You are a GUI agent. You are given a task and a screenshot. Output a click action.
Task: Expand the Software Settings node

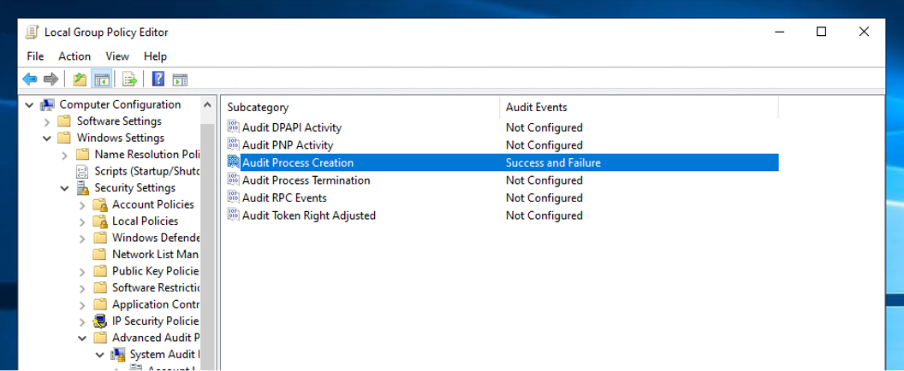click(x=47, y=121)
